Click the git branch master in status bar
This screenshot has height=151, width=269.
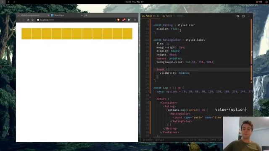pyautogui.click(x=147, y=140)
